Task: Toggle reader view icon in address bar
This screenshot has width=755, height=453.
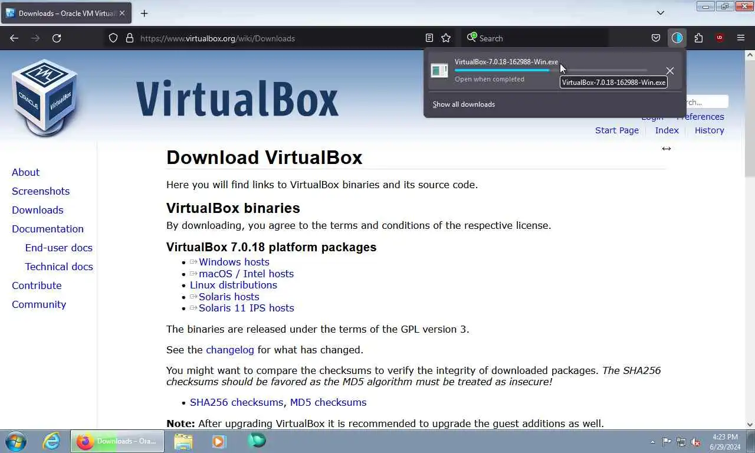Action: 429,38
